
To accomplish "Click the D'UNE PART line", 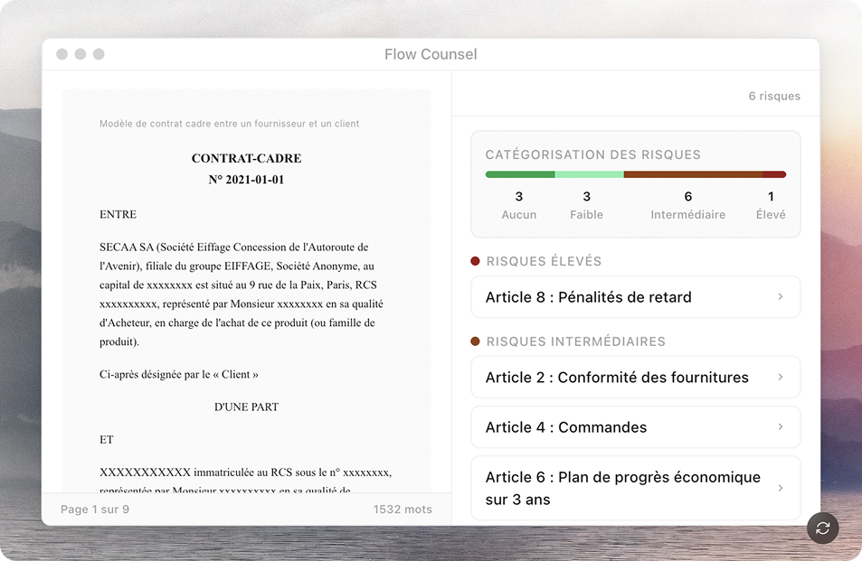I will click(x=246, y=407).
